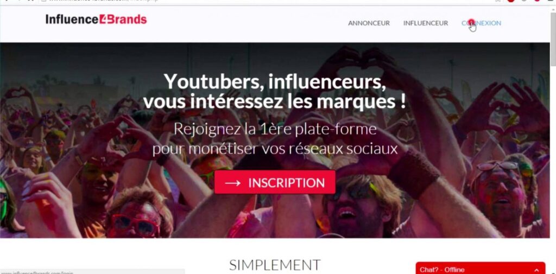
Task: Click the browser address bar URL
Action: tap(103, 1)
